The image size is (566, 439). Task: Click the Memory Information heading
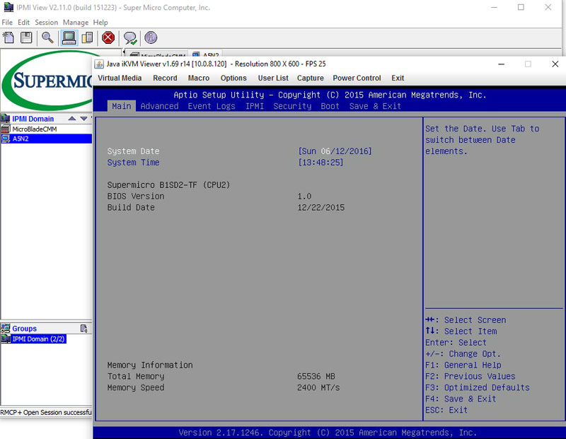[x=150, y=365]
